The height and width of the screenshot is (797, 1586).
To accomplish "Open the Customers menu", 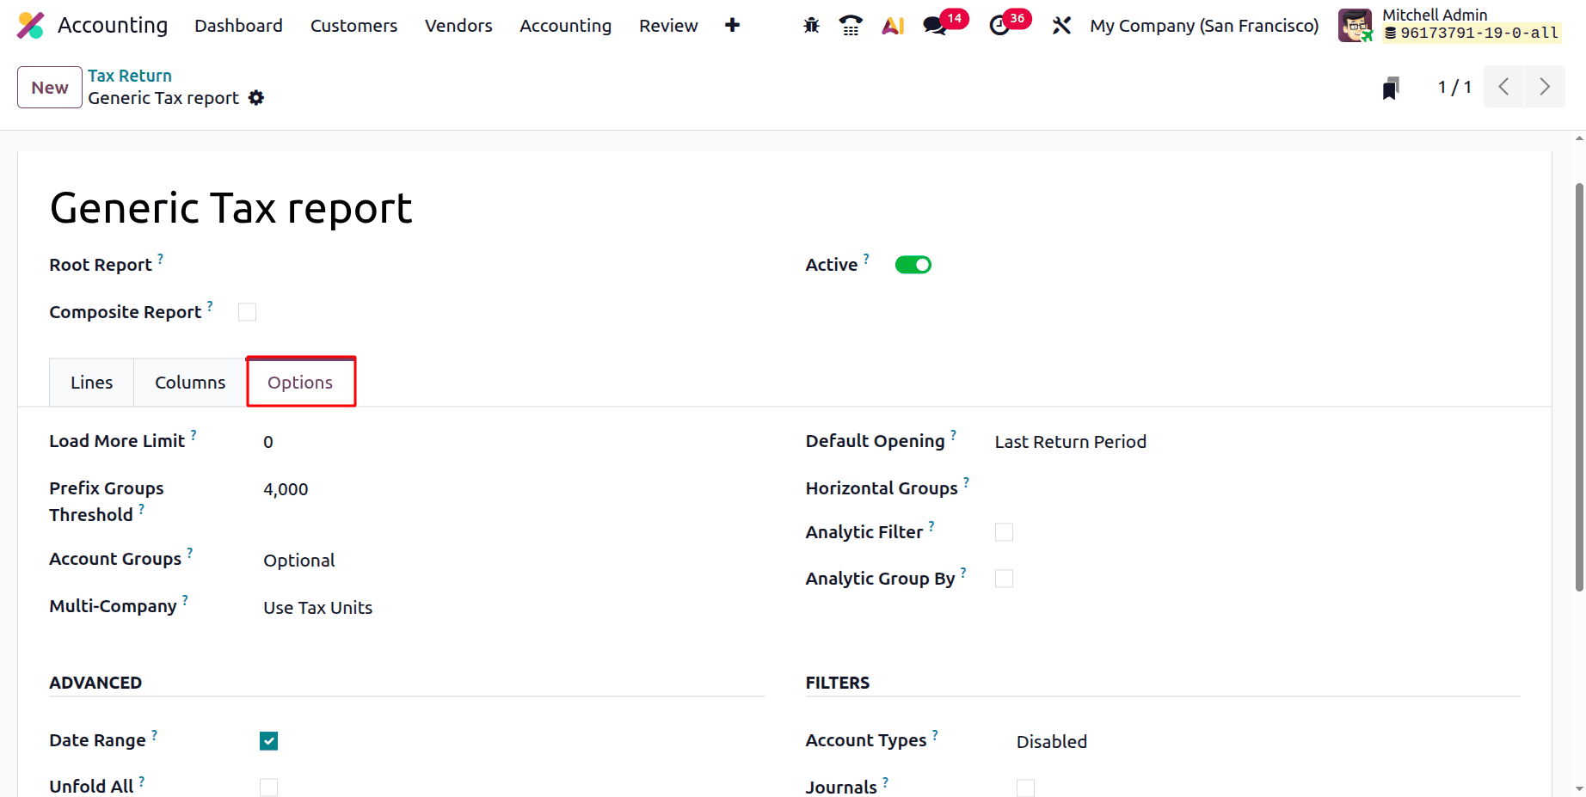I will (353, 26).
